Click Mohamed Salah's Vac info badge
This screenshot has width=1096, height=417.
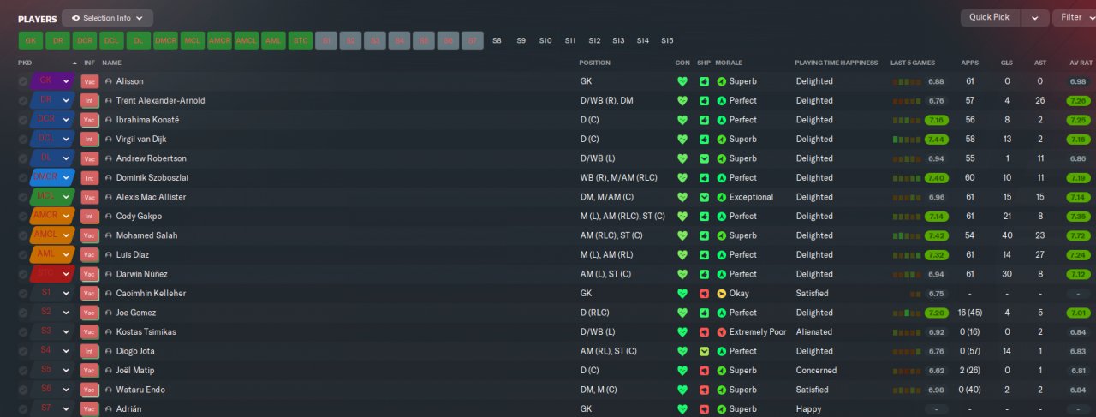[90, 235]
